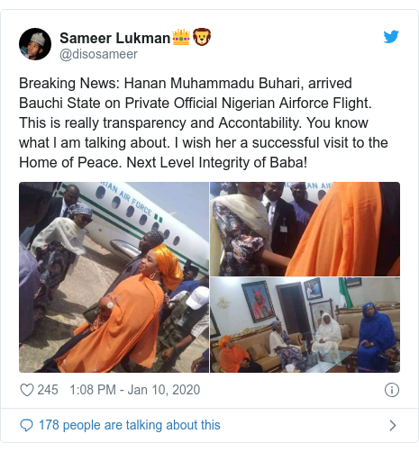Click the lion emoji beside the name
The image size is (419, 452).
click(202, 37)
